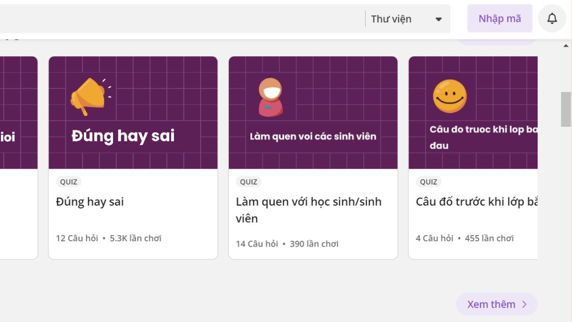Screen dimensions: 572x322
Task: Click the chevron arrow beside Xem thêm
Action: pyautogui.click(x=524, y=304)
